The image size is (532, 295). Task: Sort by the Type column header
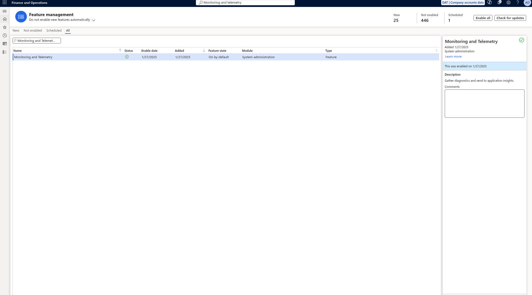coord(329,51)
